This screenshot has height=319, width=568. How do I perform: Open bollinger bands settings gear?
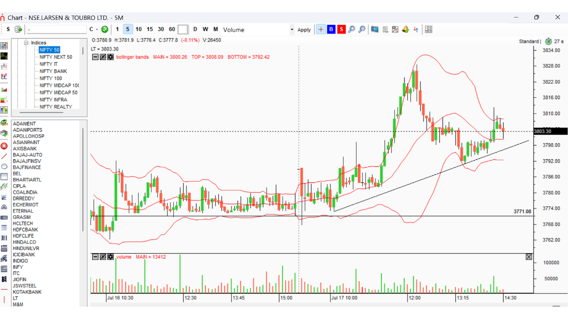pyautogui.click(x=111, y=57)
